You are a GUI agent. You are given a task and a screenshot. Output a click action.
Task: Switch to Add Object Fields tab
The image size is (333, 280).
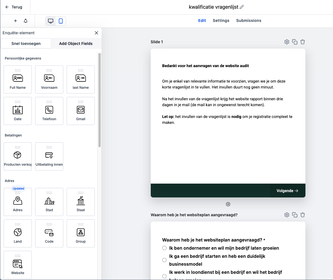tap(76, 44)
